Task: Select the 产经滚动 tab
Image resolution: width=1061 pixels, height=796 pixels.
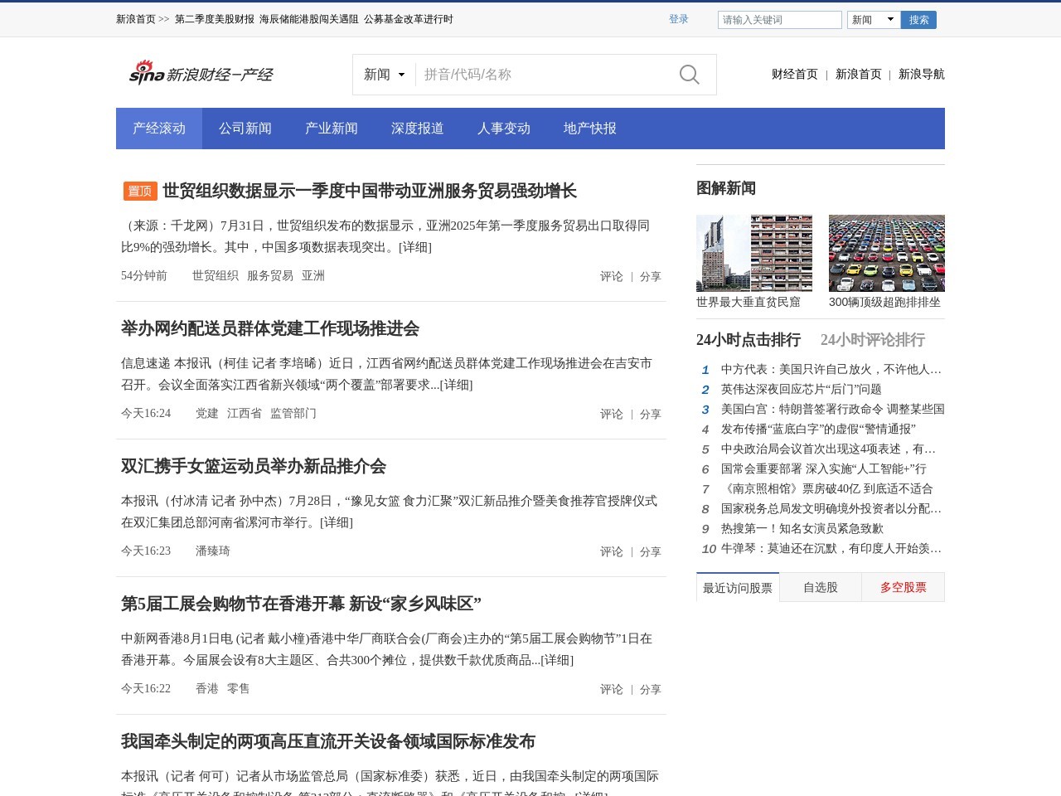Action: 159,129
